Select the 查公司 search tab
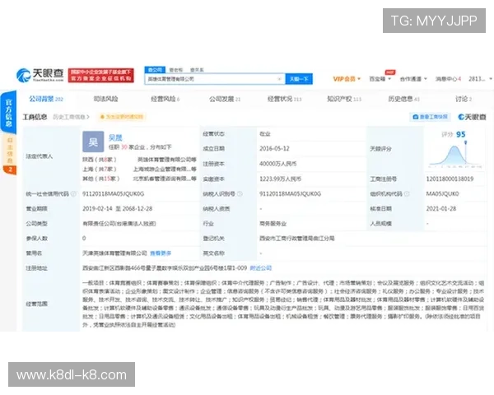Viewport: 494px width, 395px height. pos(155,70)
